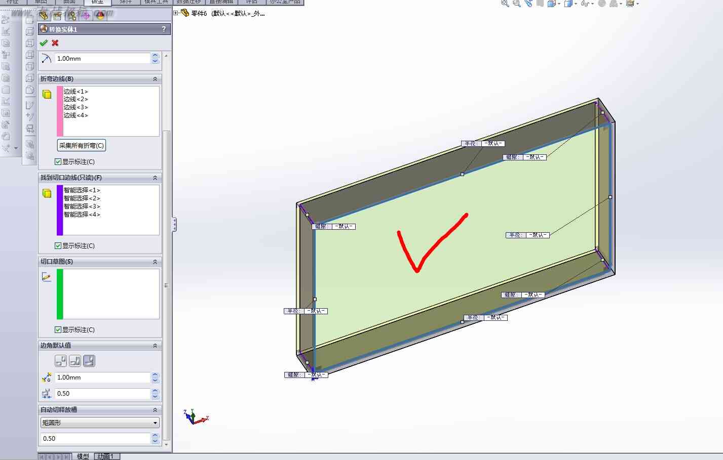Collapse the 切口草图(S) section
Viewport: 723px width, 460px height.
(155, 262)
